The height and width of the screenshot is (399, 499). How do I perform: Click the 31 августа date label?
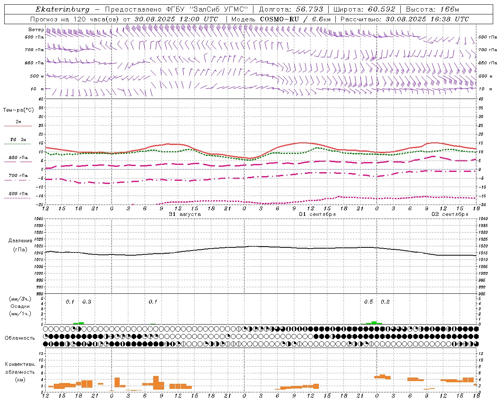click(185, 214)
